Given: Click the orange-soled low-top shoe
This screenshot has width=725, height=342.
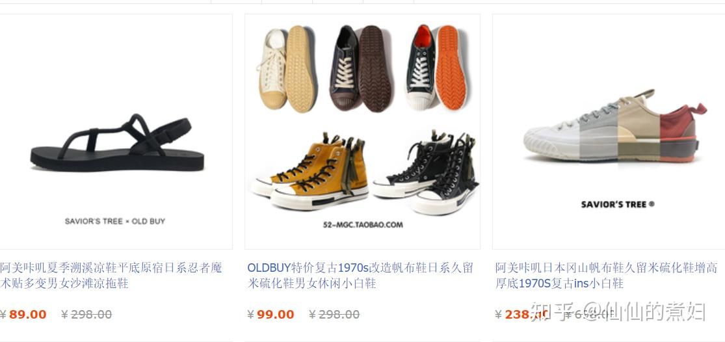Looking at the screenshot, I should pos(436,67).
